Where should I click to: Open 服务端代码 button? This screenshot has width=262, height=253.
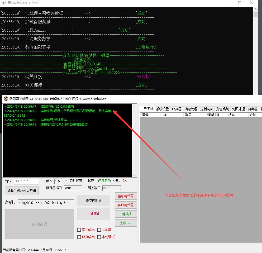click(126, 196)
